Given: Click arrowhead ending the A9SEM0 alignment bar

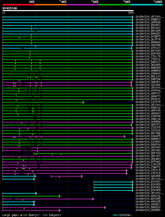Looking at the screenshot, I should click(x=60, y=210).
